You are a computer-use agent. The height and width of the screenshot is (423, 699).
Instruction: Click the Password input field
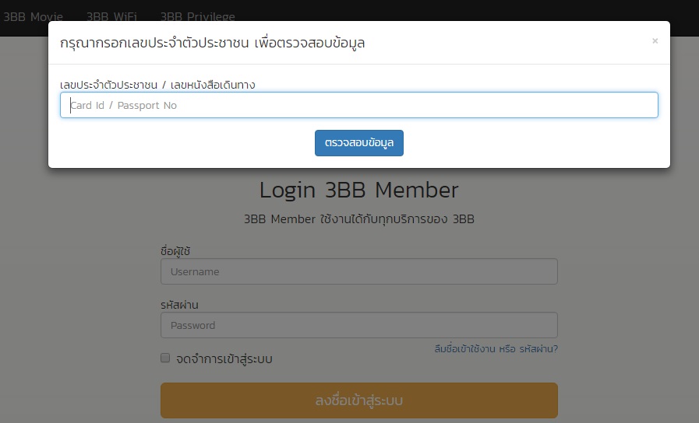(359, 325)
